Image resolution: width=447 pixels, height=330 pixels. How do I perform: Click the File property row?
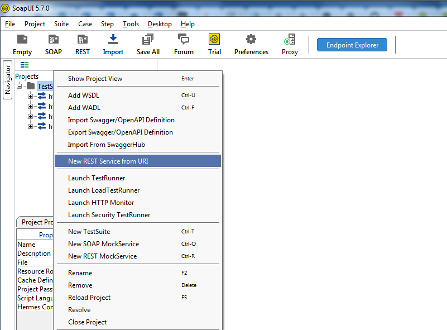click(x=35, y=262)
